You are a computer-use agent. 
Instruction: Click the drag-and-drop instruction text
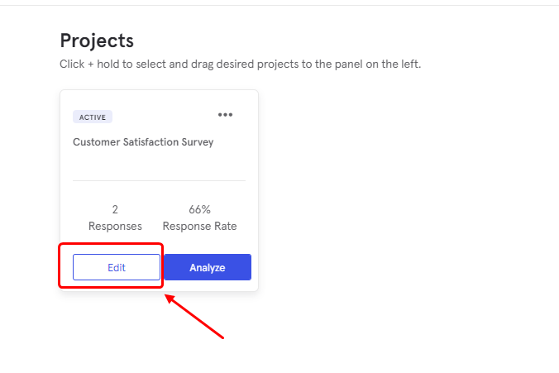[241, 65]
